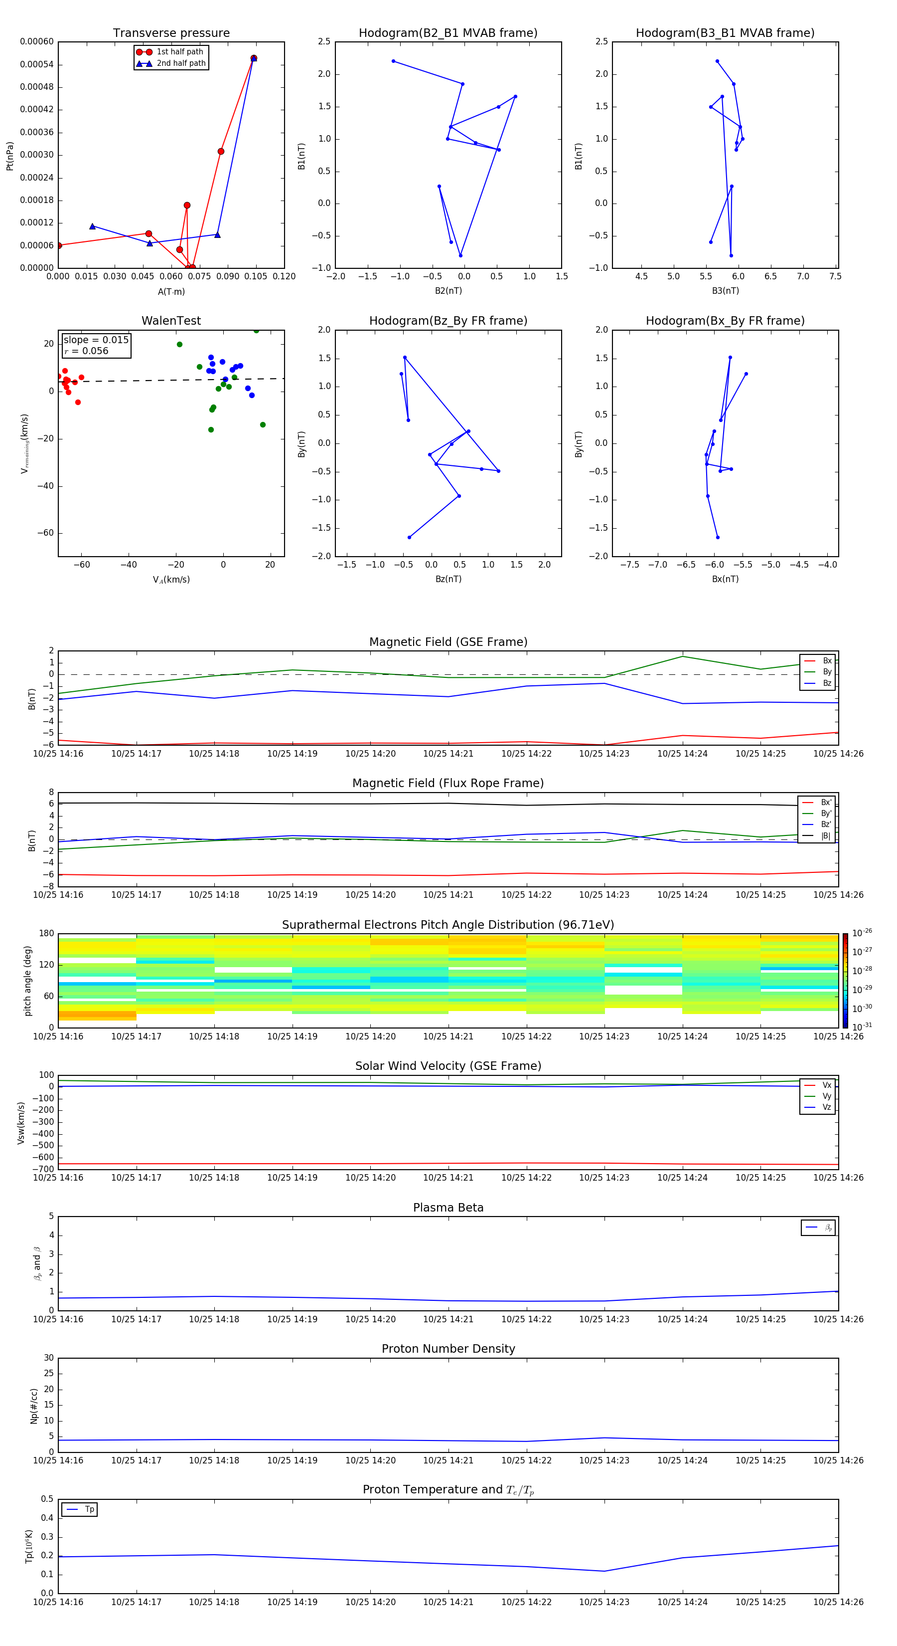Click the '1st half path' legend entry
The height and width of the screenshot is (1646, 897).
(x=170, y=52)
